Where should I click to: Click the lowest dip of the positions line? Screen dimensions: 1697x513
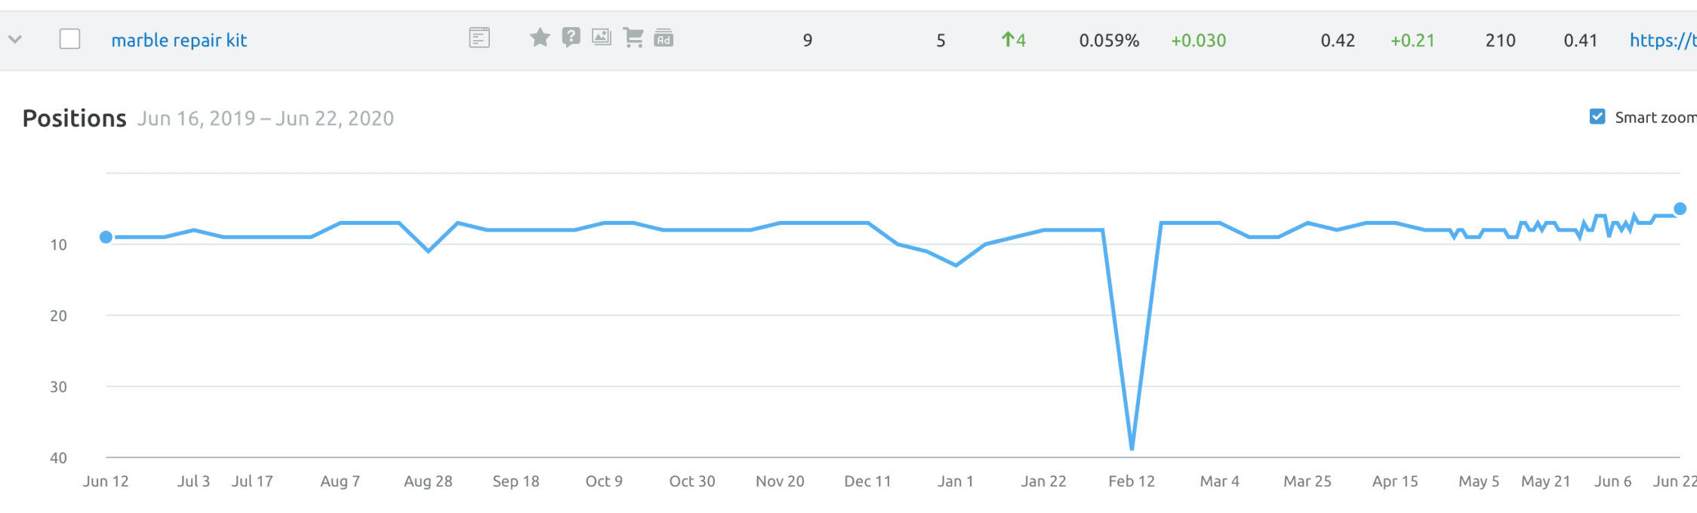pyautogui.click(x=1132, y=449)
